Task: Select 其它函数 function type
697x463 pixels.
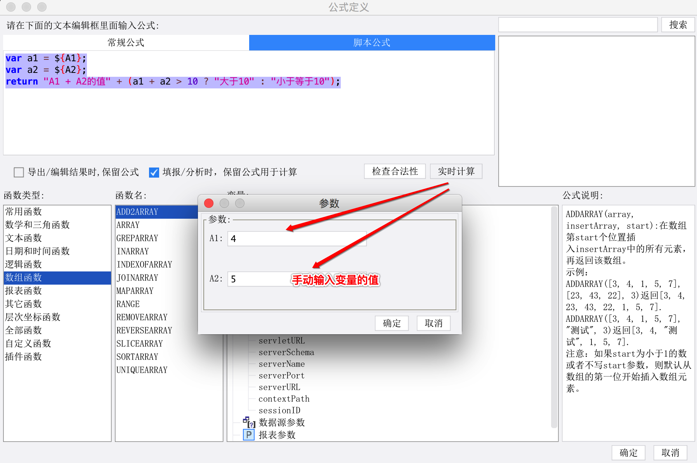Action: [x=57, y=304]
